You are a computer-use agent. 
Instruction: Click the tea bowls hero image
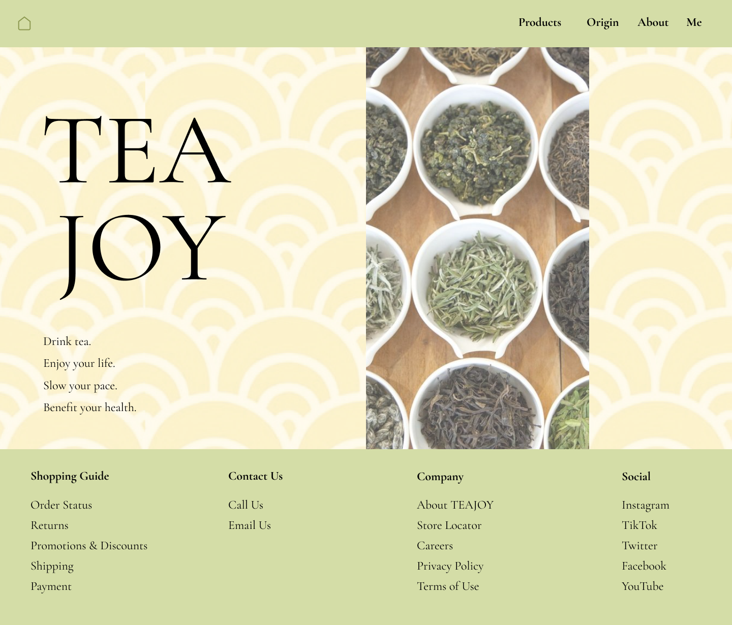[477, 248]
